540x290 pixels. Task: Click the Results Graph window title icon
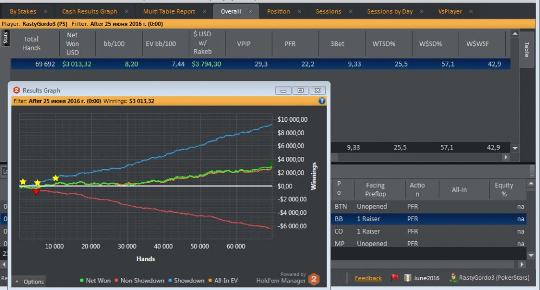[16, 90]
